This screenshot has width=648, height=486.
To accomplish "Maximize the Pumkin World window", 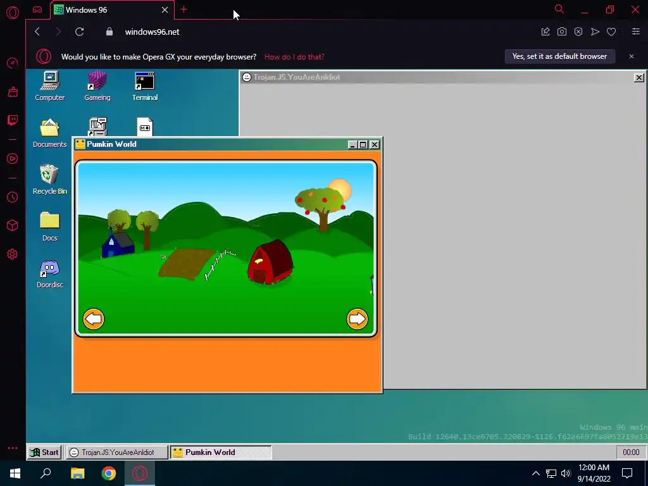I will click(363, 145).
